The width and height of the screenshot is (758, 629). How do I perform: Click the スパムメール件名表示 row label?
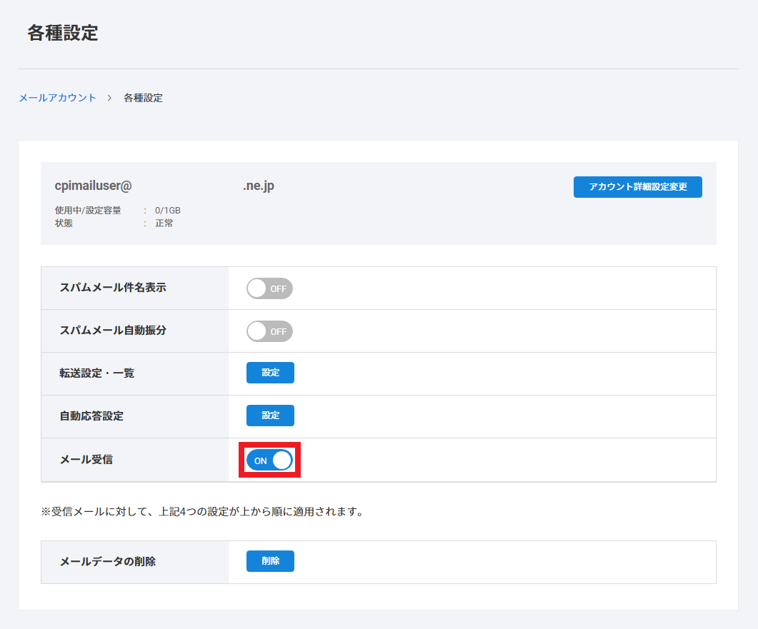click(113, 288)
